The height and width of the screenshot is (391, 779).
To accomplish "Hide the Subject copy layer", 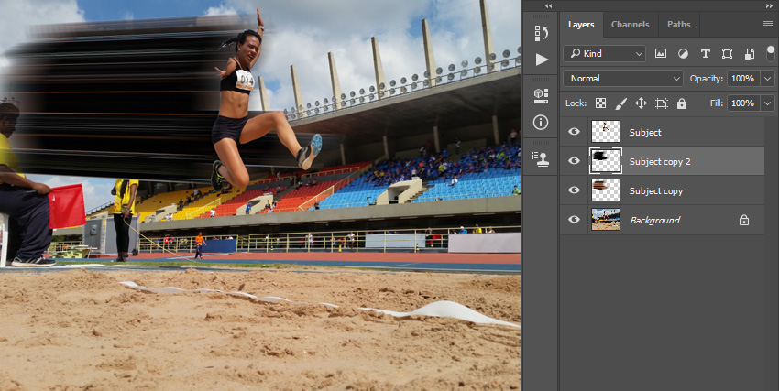I will (x=574, y=190).
